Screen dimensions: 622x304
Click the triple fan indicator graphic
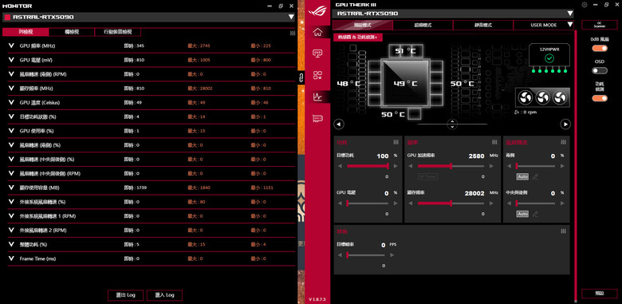pos(542,97)
